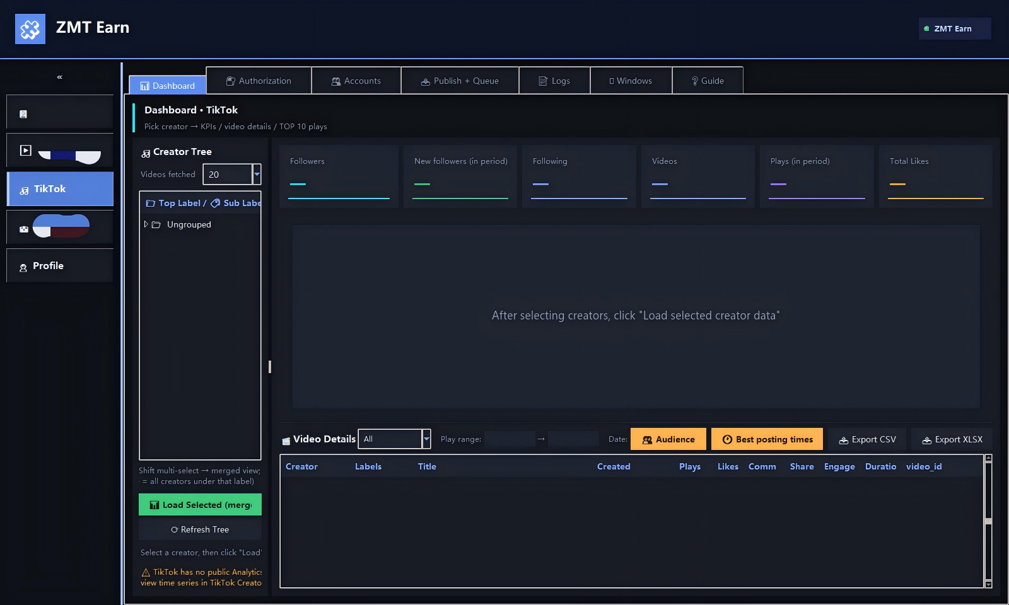Open the first sidebar item with notepad icon

point(60,112)
